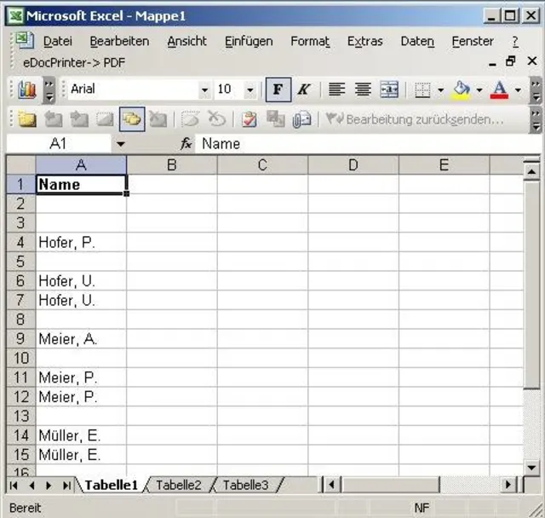545x518 pixels.
Task: Click the previous comment icon
Action: click(54, 119)
